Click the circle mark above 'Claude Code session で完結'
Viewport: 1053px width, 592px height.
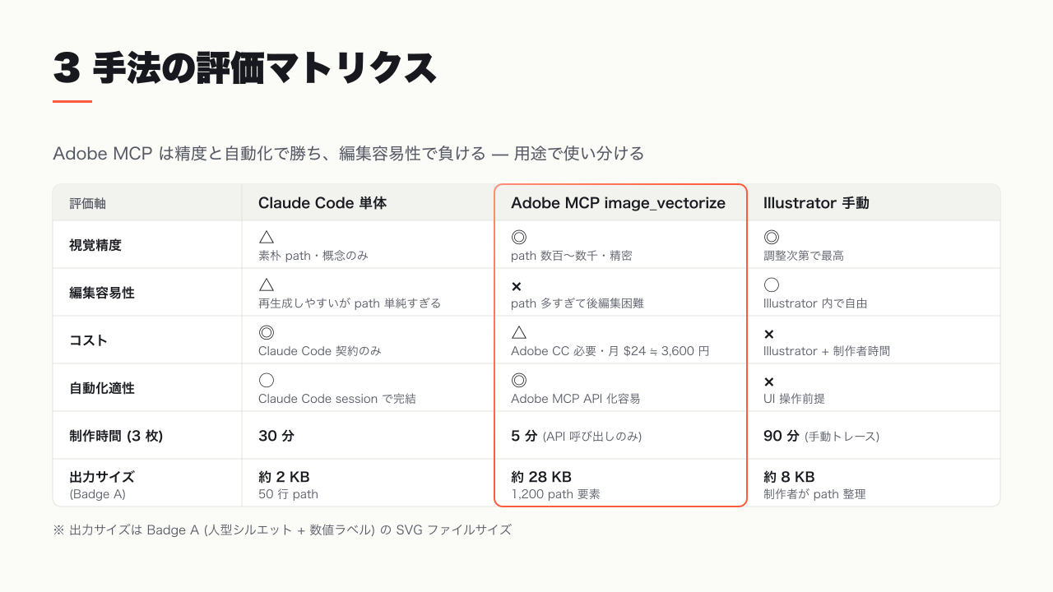[266, 381]
